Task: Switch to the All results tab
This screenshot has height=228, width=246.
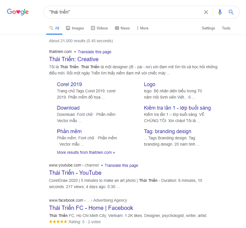Action: pyautogui.click(x=54, y=28)
